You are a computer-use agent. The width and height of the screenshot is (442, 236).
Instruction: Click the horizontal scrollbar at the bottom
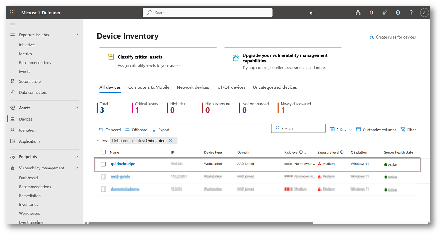pos(201,223)
